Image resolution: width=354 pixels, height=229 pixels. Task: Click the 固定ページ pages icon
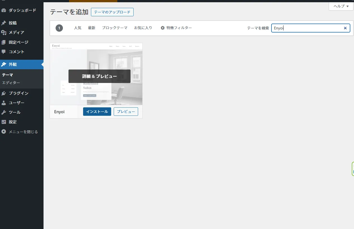(4, 42)
